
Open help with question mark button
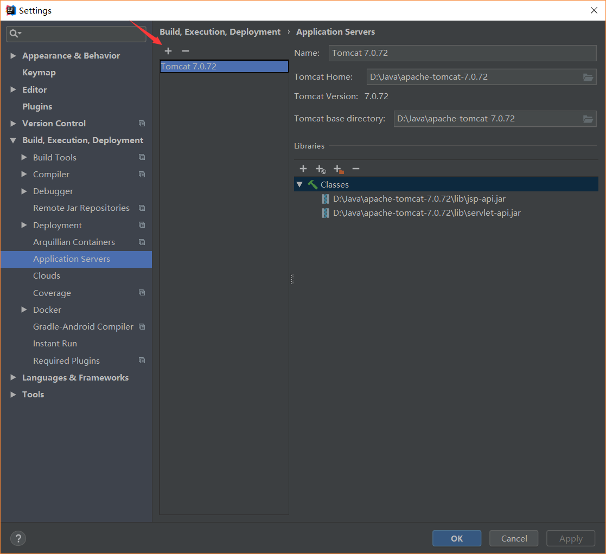18,538
